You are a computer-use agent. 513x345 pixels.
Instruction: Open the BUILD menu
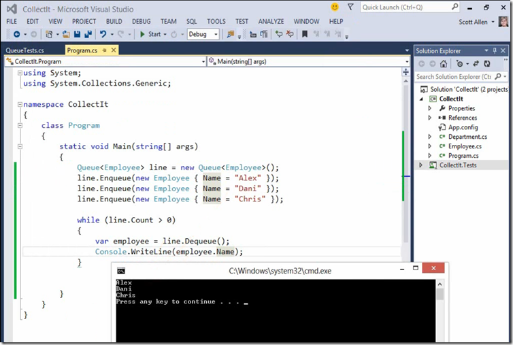coord(114,22)
